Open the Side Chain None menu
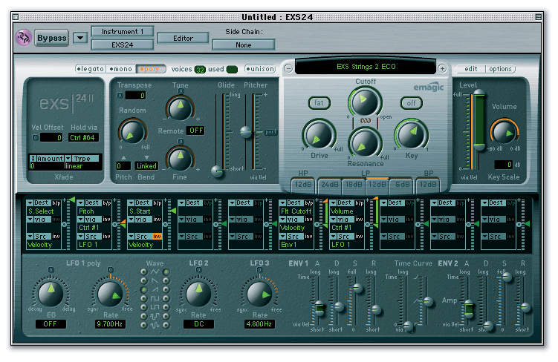Viewport: 558px width, 362px height. pyautogui.click(x=244, y=45)
